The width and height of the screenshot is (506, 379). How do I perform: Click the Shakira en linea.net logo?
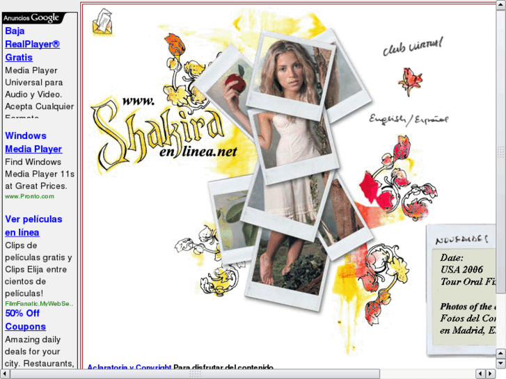(164, 134)
